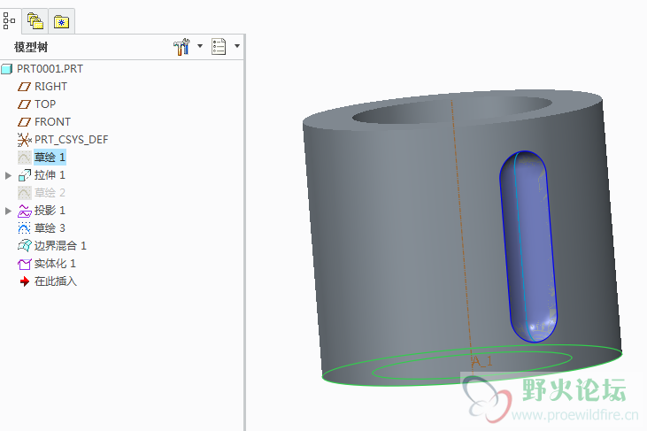Image resolution: width=647 pixels, height=431 pixels.
Task: Select the 投影 1 label
Action: pyautogui.click(x=50, y=211)
